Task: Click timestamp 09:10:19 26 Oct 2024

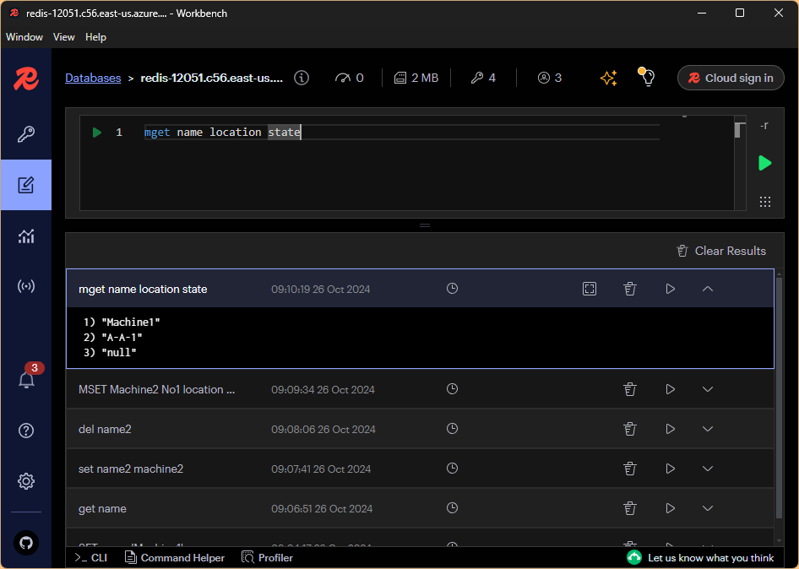Action: [320, 290]
